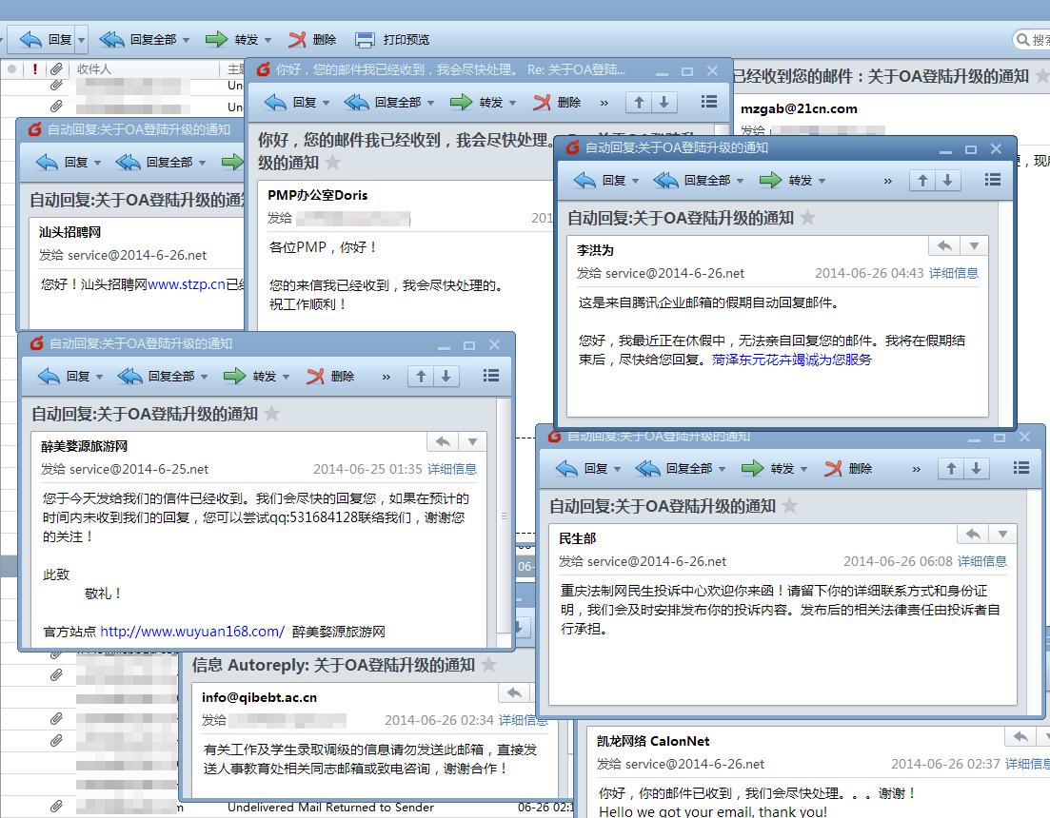Screen dimensions: 1050x818
Task: Star the 李洪为 auto-reply message
Action: pos(808,218)
